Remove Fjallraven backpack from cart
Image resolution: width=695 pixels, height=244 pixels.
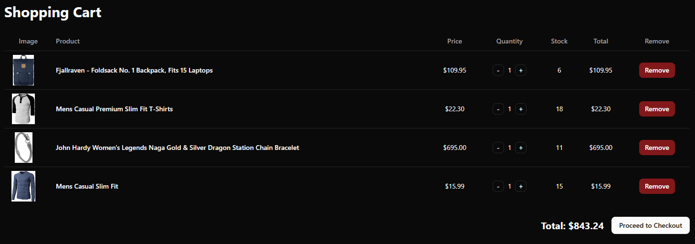click(x=657, y=70)
